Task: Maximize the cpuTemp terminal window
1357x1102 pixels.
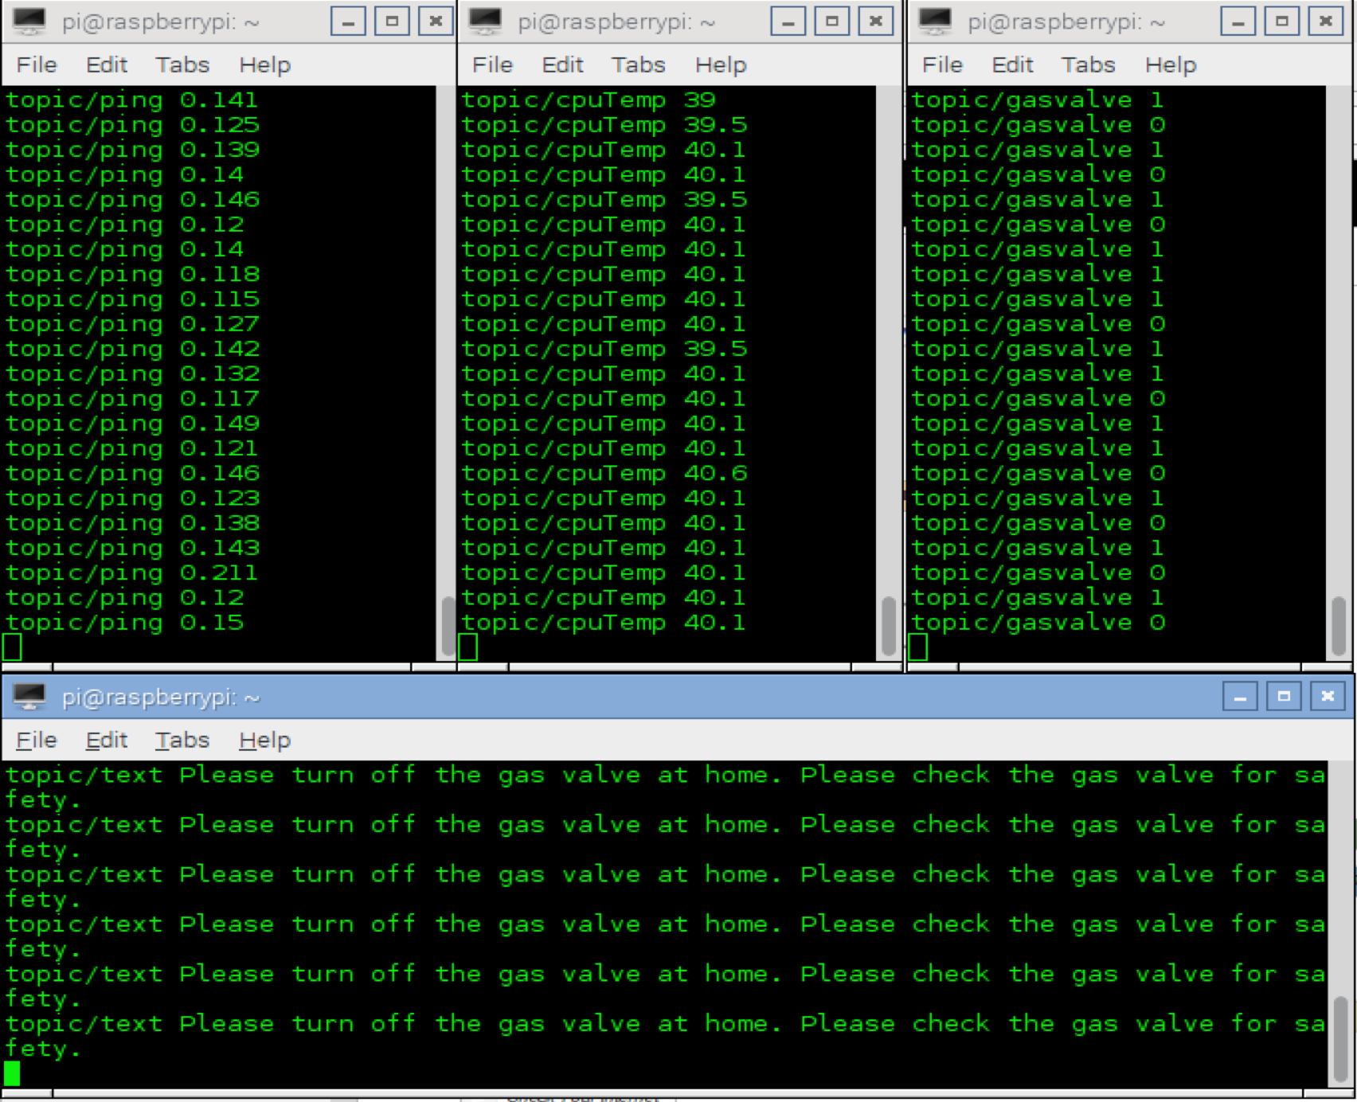Action: 831,21
